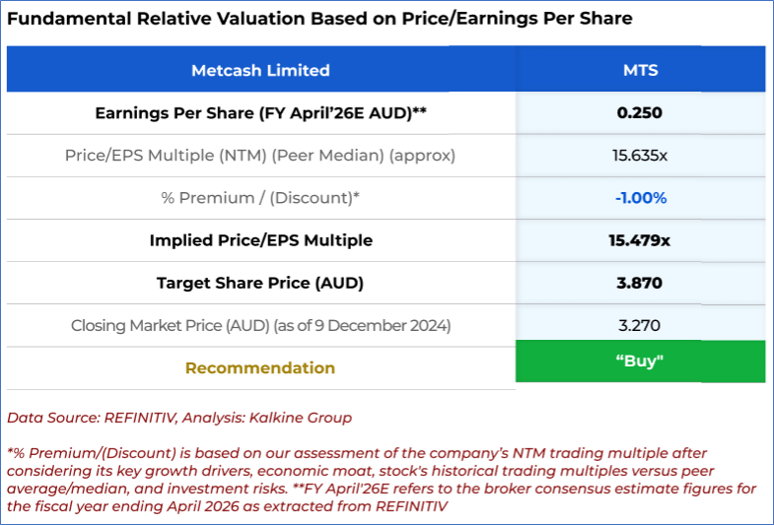
Task: Select the Target Share Price (AUD) label
Action: tap(260, 283)
